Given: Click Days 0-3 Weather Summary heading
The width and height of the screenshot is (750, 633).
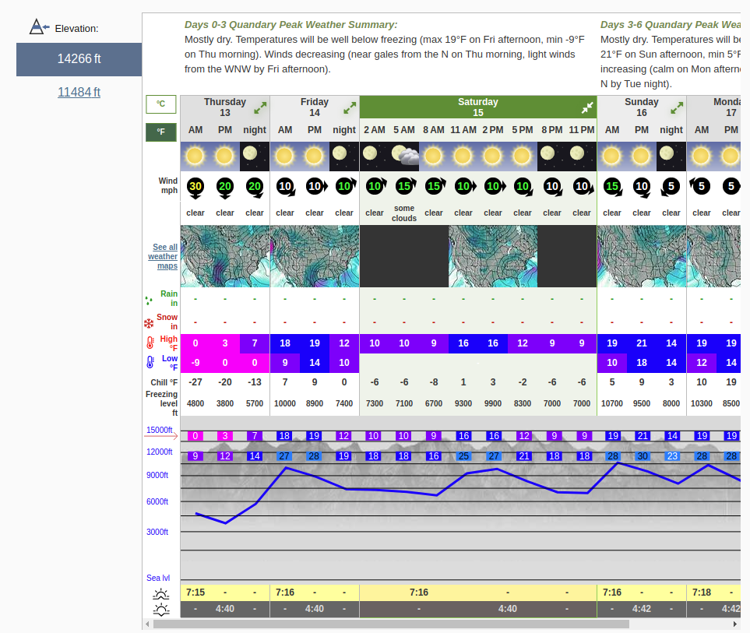Looking at the screenshot, I should tap(290, 25).
